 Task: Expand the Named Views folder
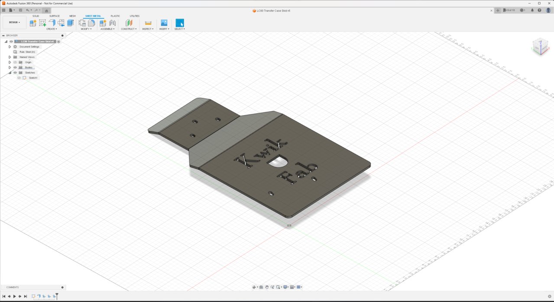(10, 57)
